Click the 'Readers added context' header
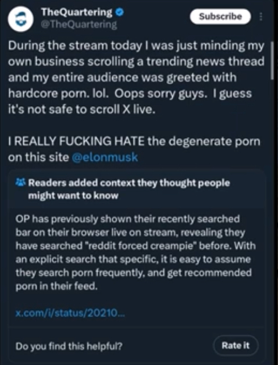278x365 pixels. click(x=129, y=189)
